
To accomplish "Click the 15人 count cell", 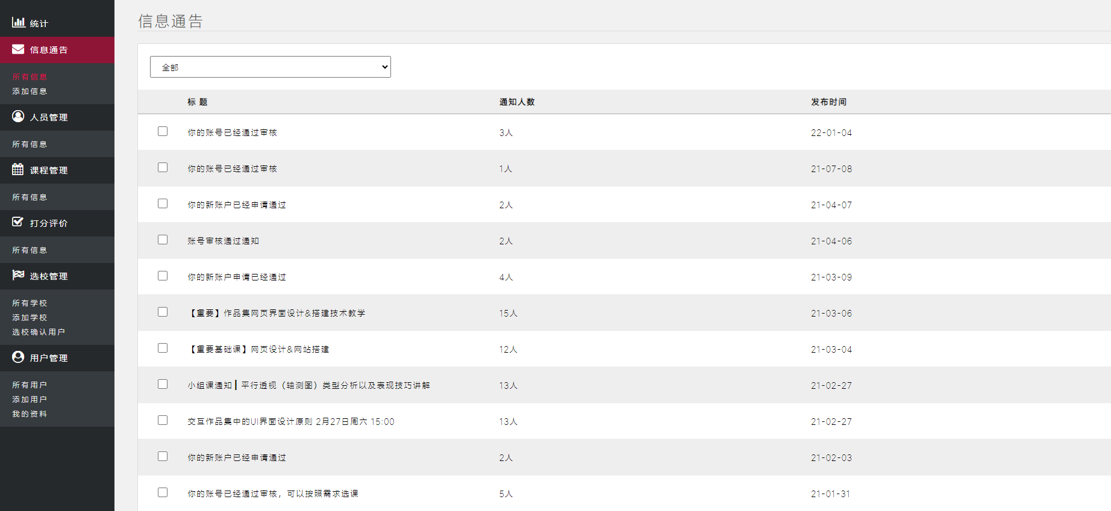I will click(x=508, y=313).
